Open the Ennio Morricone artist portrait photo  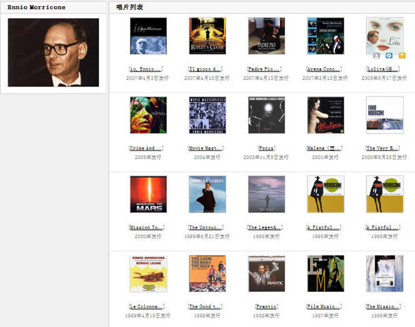[x=54, y=52]
